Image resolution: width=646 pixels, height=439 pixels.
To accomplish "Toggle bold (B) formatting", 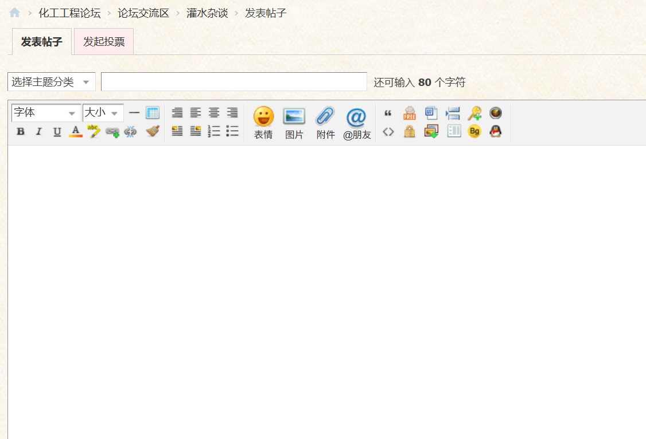I will [20, 131].
